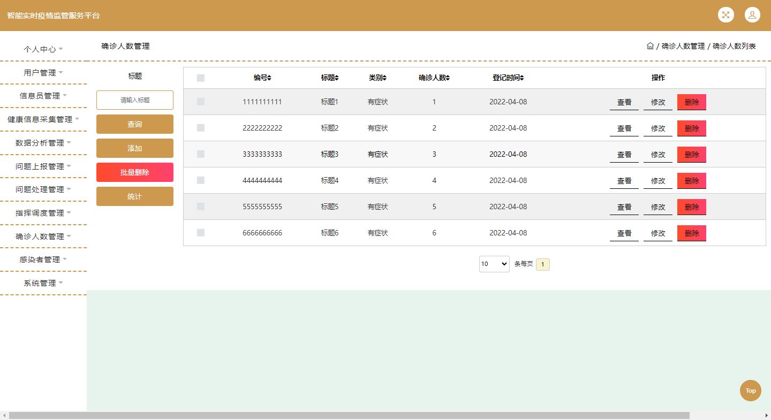Delete record 标题1 with 删除
Screen dimensions: 771x420
point(692,102)
